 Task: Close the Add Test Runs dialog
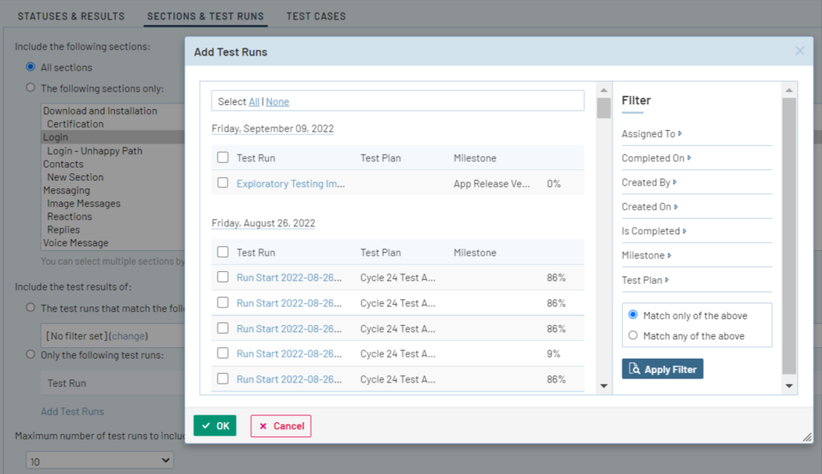(800, 51)
